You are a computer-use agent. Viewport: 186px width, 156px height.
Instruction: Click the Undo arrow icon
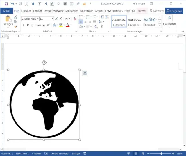point(12,4)
